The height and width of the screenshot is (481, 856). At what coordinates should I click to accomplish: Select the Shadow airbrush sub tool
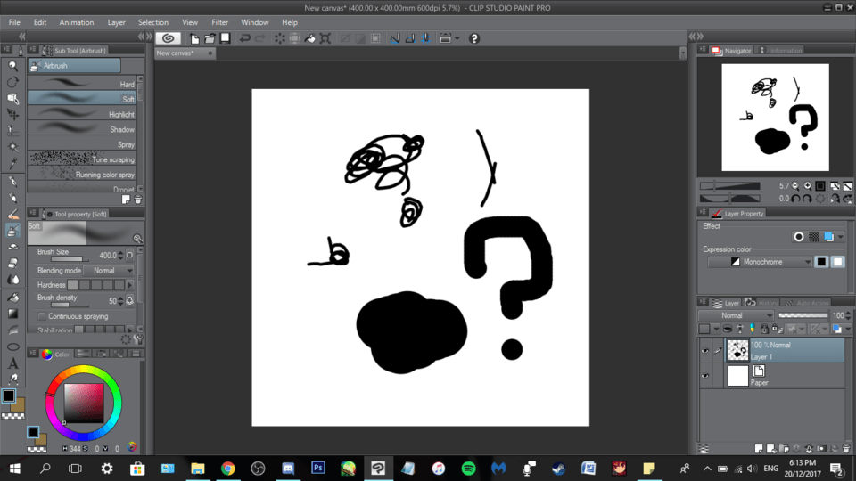(82, 129)
